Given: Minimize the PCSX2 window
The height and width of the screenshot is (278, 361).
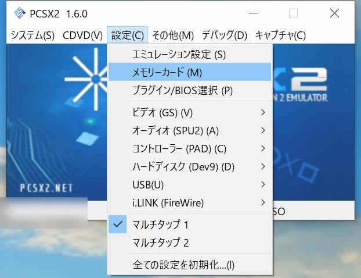Looking at the screenshot, I should coord(253,13).
